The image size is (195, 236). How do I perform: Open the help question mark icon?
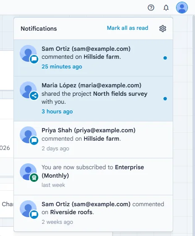tap(151, 8)
